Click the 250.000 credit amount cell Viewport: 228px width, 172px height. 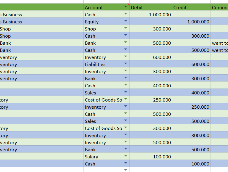(191, 107)
